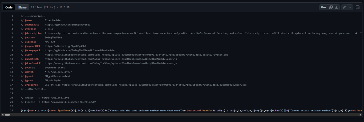Open the symbols panel icon

click(358, 7)
